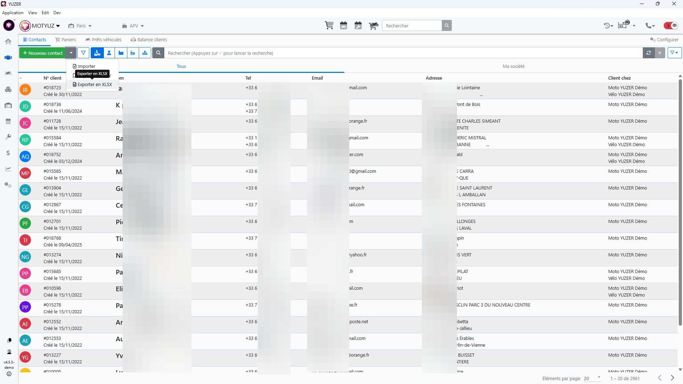Switch to the Paniers tab
The width and height of the screenshot is (683, 384).
tap(65, 40)
